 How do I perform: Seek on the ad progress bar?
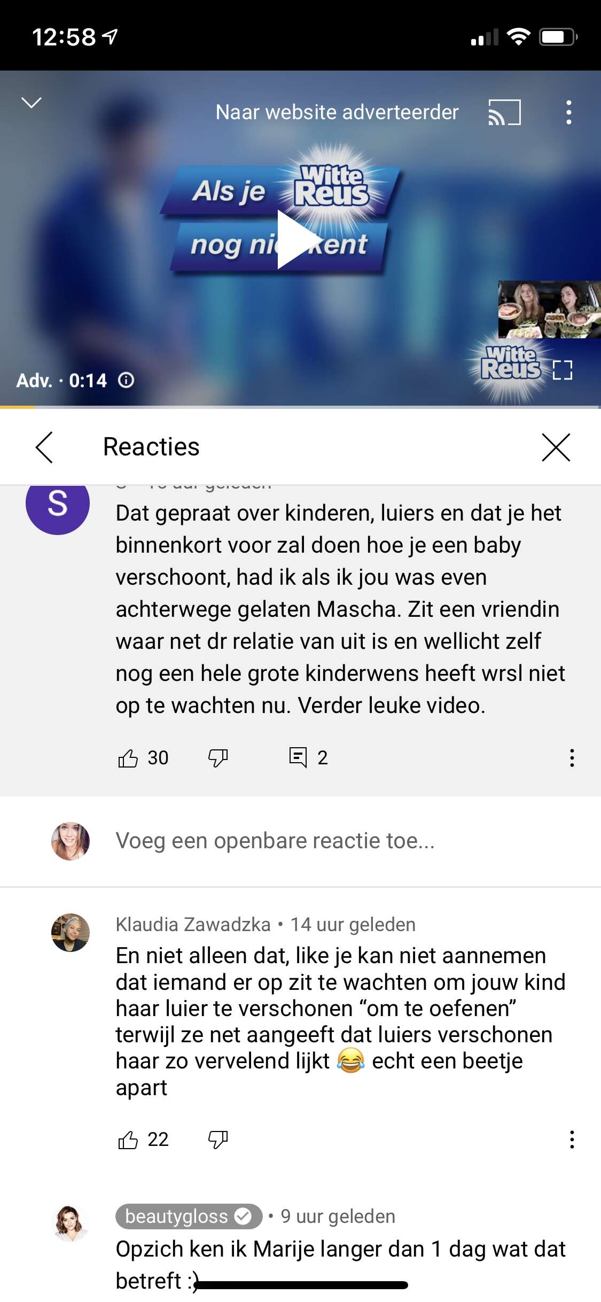[300, 407]
